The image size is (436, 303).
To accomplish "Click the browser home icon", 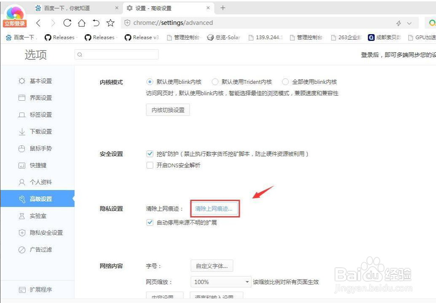I will (x=82, y=23).
